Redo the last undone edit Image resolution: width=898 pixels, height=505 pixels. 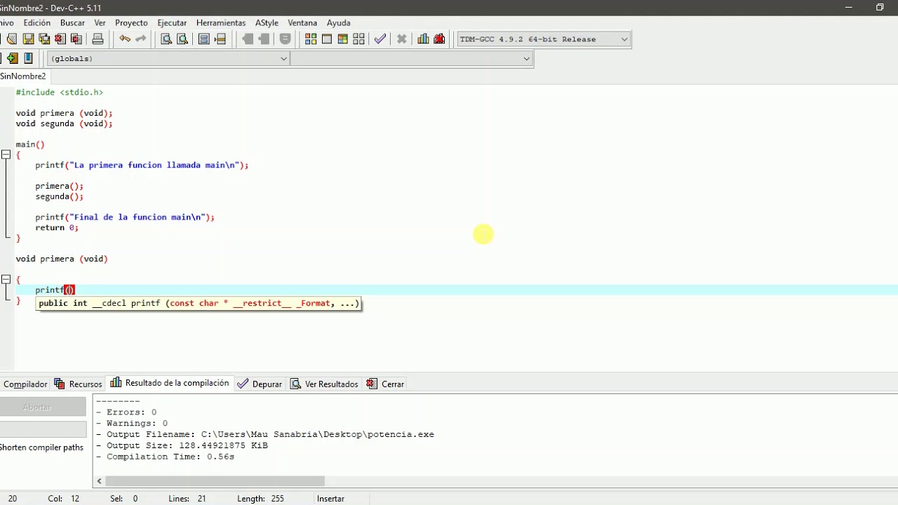pos(140,39)
